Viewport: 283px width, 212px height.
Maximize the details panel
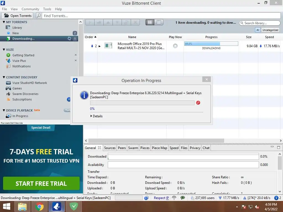pos(279,147)
